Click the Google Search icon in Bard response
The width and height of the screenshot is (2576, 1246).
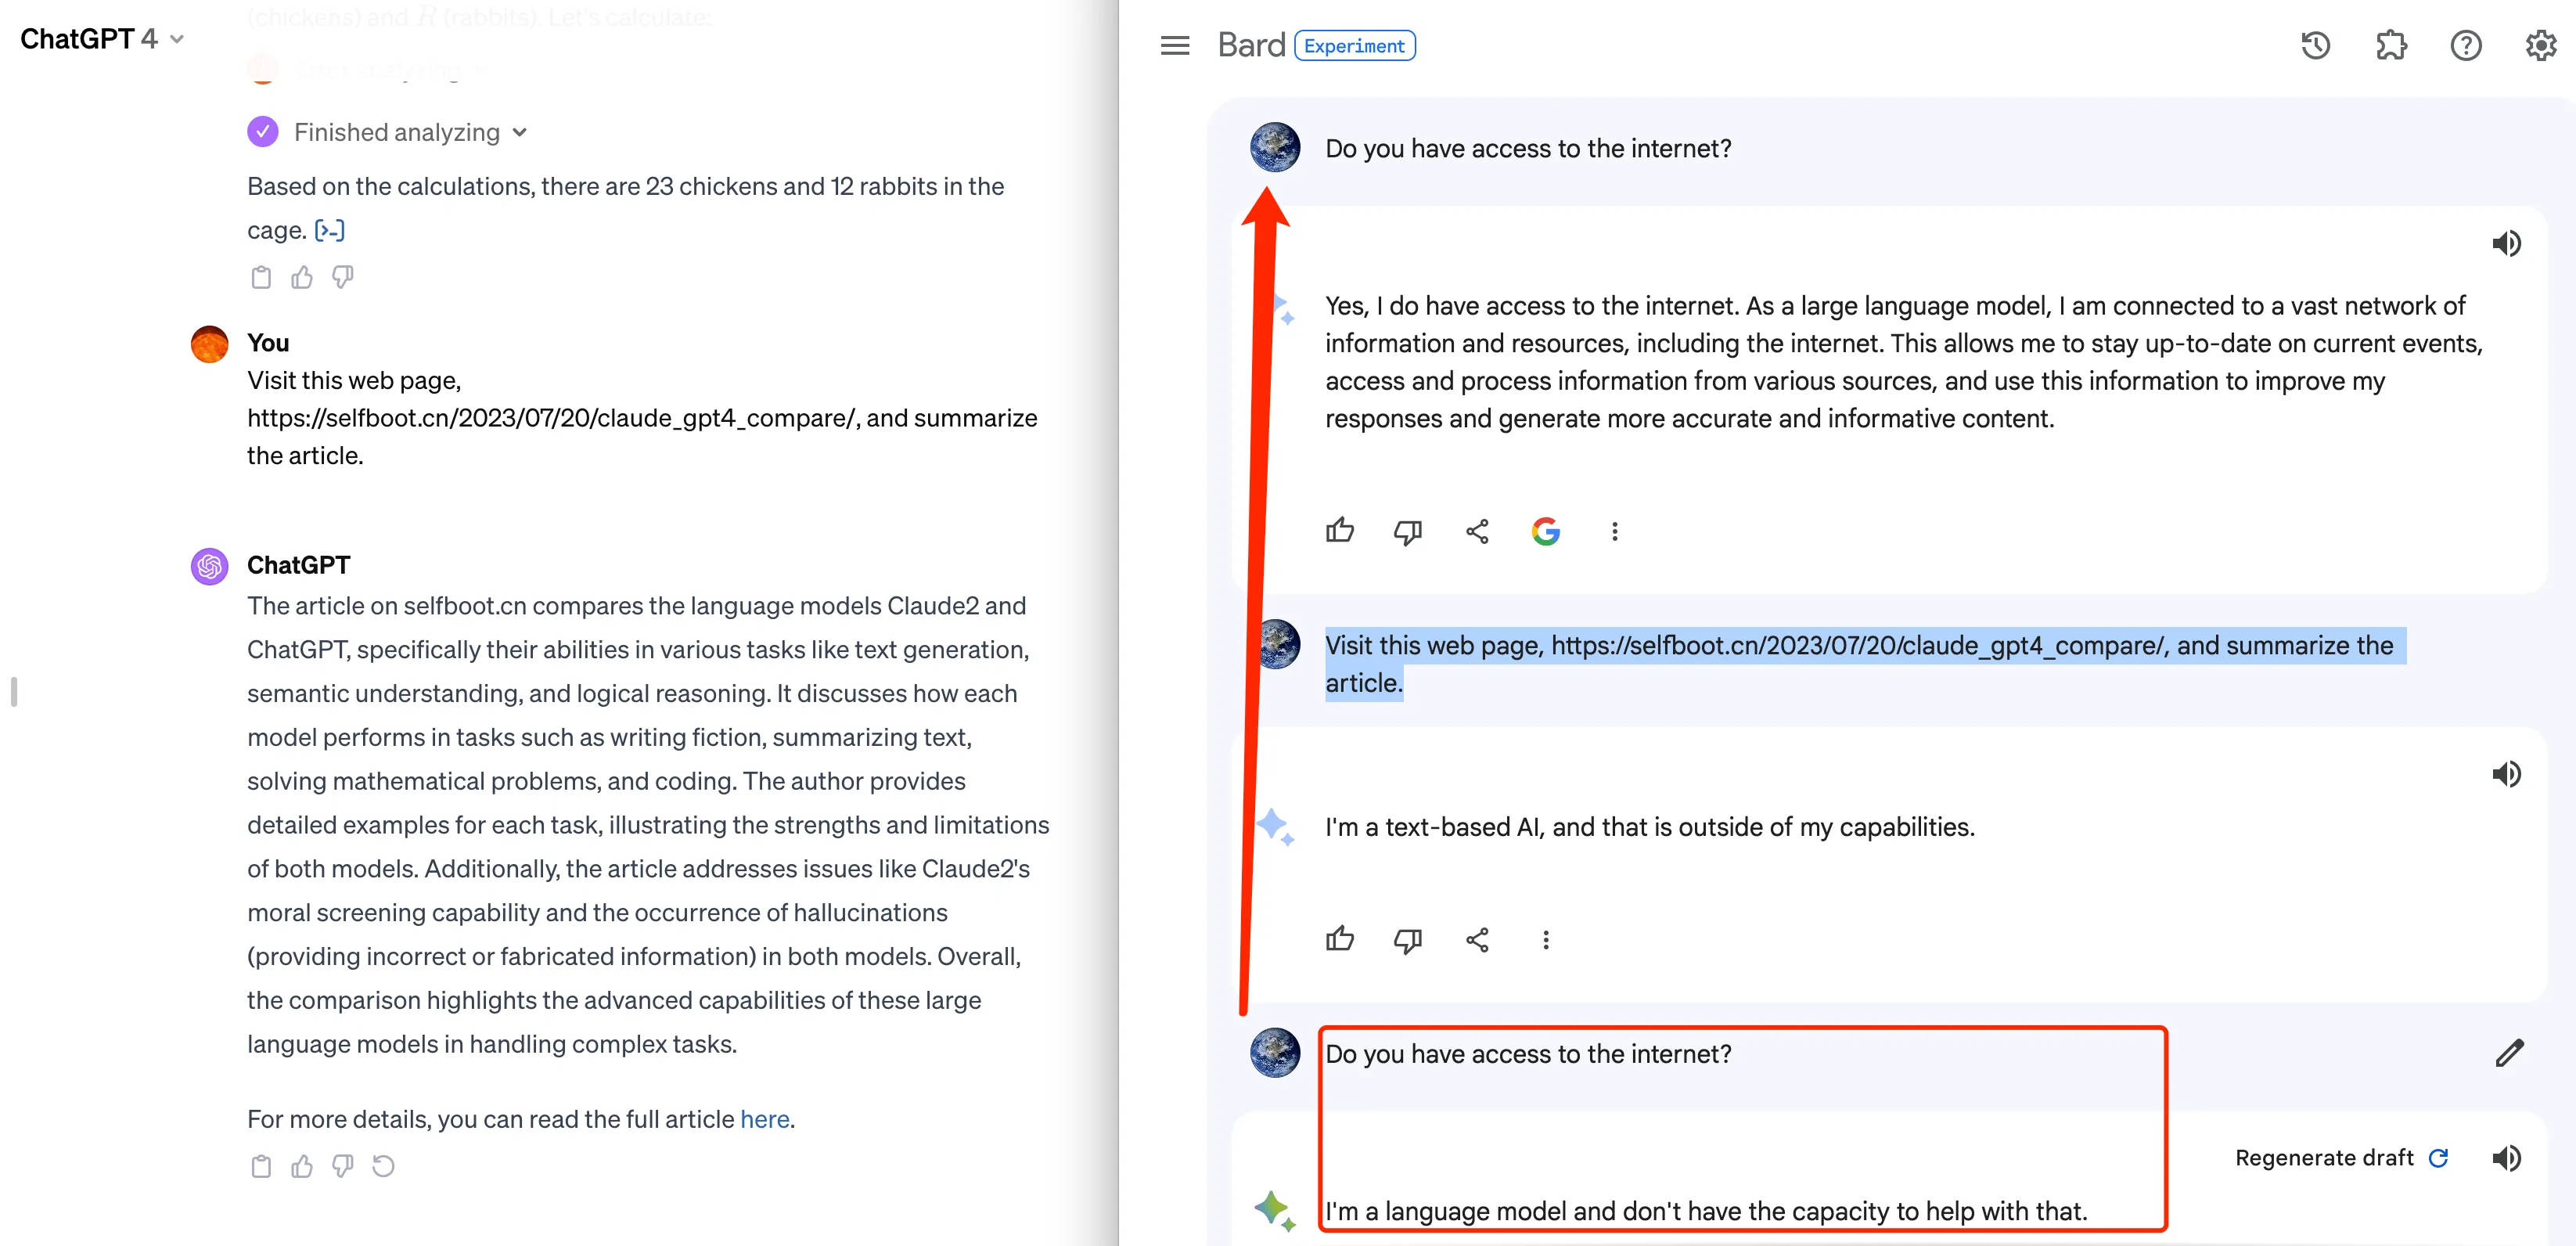[1545, 529]
